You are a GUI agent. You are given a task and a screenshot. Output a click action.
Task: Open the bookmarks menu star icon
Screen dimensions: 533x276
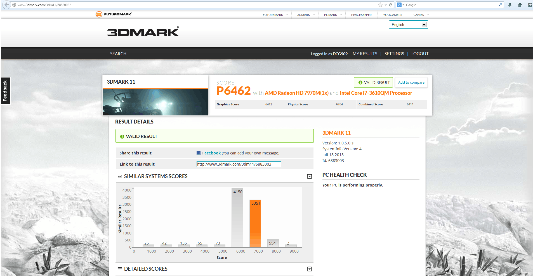coord(530,5)
